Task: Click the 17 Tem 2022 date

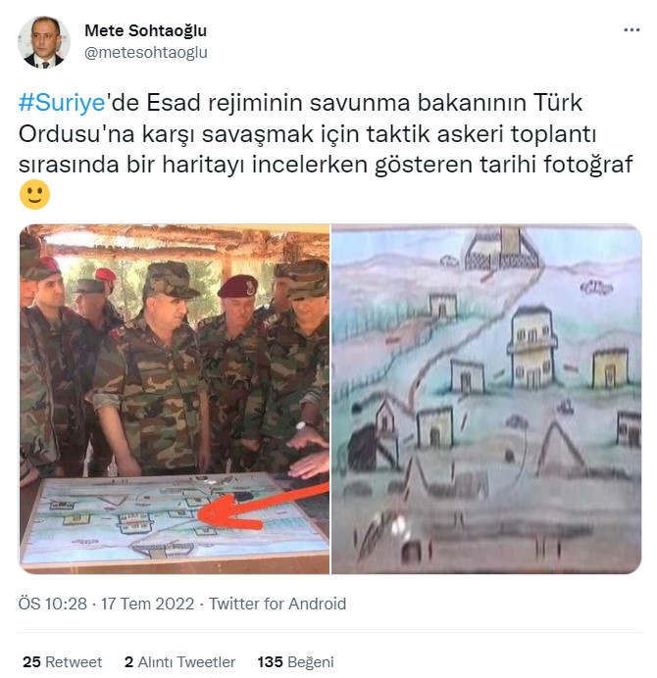Action: pos(147,604)
